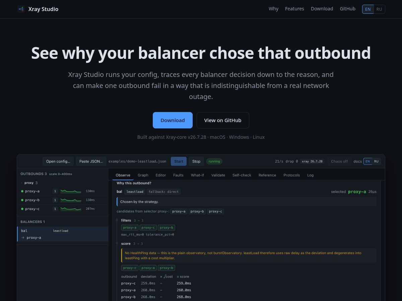Open Download link in top navigation
The width and height of the screenshot is (402, 301).
322,9
